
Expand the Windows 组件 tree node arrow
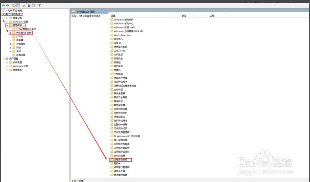[11, 33]
